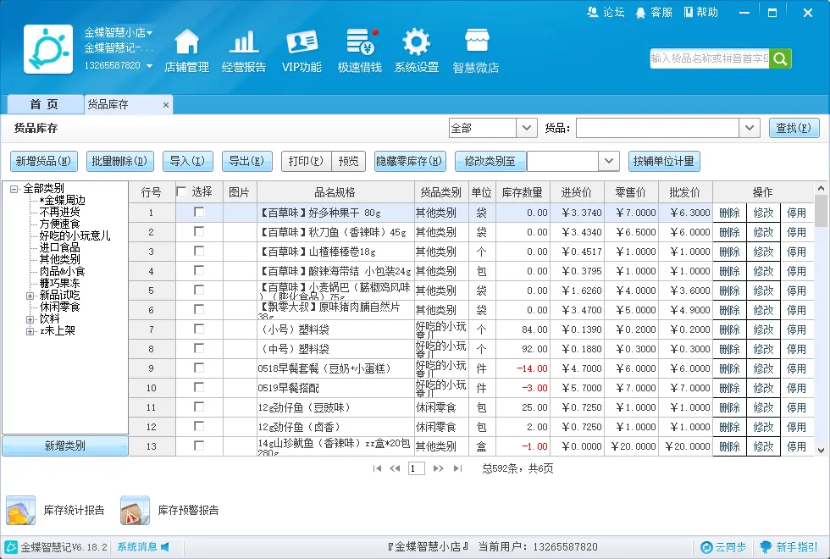Open the 智慧微店 shop icon
830x559 pixels.
point(476,42)
